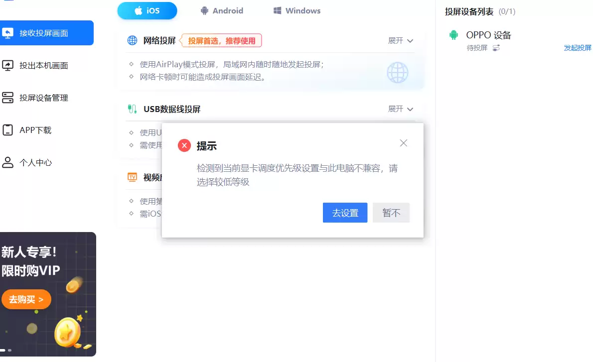Click the 发起投屏 link for OPPO 设备
This screenshot has height=362, width=593.
pyautogui.click(x=578, y=48)
